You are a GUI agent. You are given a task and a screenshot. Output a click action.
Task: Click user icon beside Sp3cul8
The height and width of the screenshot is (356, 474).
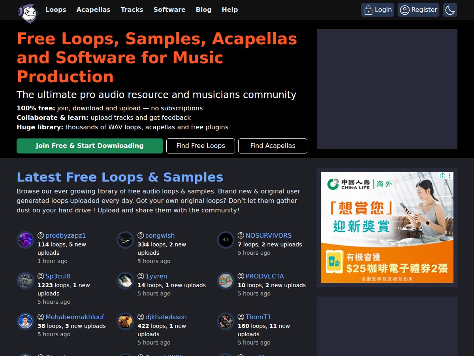click(41, 276)
